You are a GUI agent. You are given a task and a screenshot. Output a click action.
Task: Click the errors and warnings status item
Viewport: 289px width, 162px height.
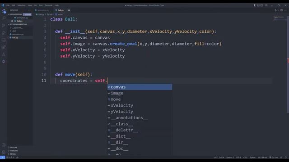pyautogui.click(x=10, y=157)
